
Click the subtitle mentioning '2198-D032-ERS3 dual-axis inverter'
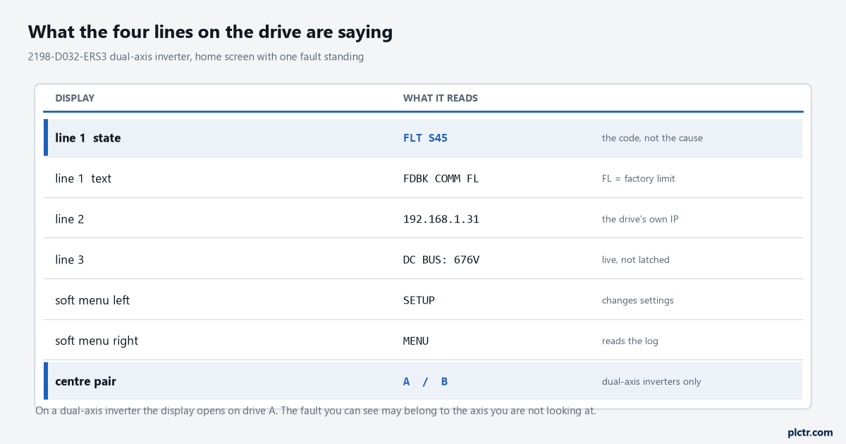click(x=196, y=57)
